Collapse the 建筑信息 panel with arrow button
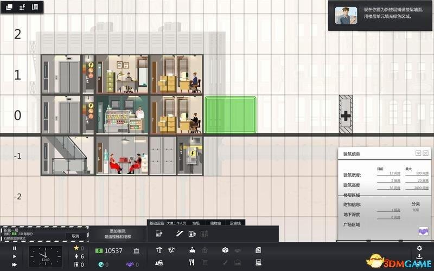Screen dimensions: 434x271 418,153
